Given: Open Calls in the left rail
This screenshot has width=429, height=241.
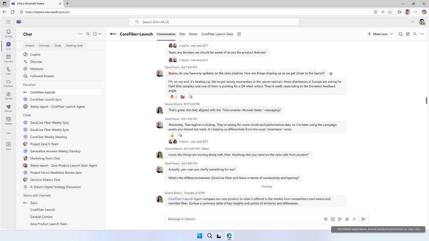Looking at the screenshot, I should coord(8,71).
